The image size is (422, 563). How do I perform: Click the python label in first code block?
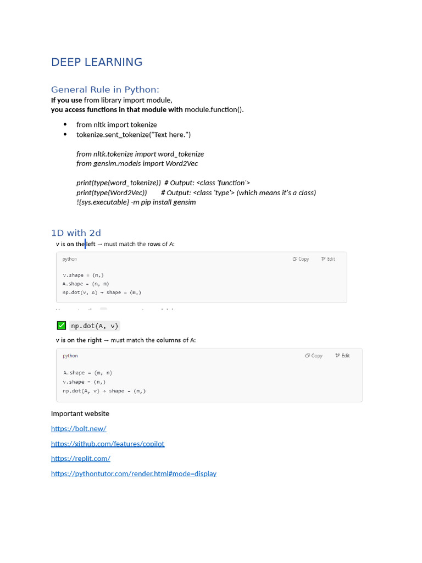(70, 259)
